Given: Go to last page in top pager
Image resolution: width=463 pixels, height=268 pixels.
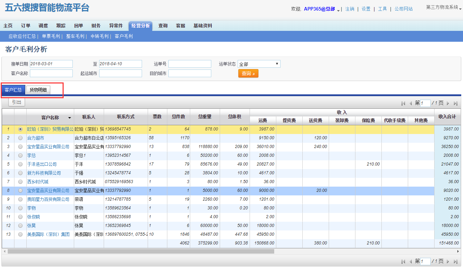Looking at the screenshot, I should (x=456, y=103).
